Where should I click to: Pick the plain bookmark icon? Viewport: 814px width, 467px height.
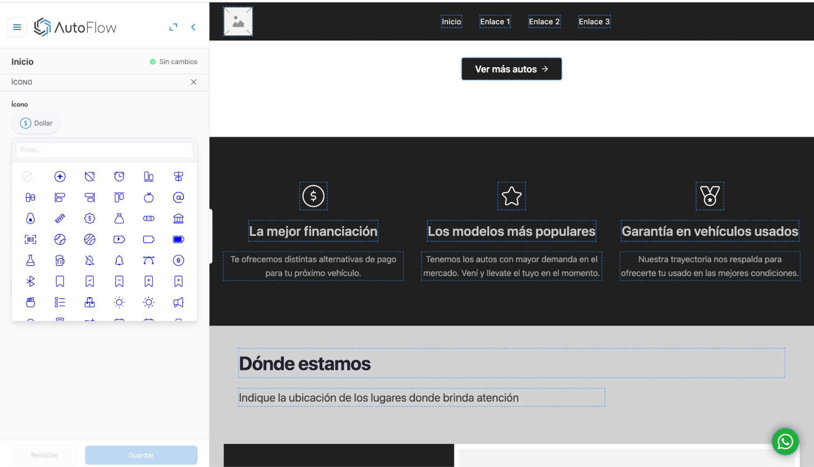tap(60, 282)
